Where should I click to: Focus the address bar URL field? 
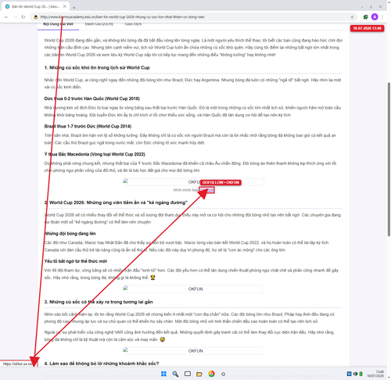[193, 17]
